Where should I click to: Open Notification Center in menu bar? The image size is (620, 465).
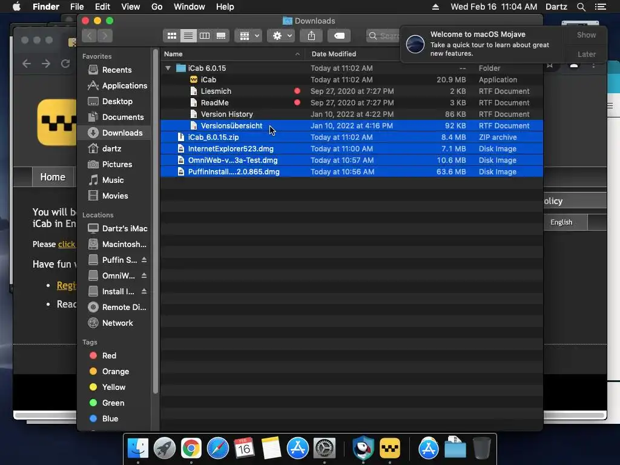(600, 7)
